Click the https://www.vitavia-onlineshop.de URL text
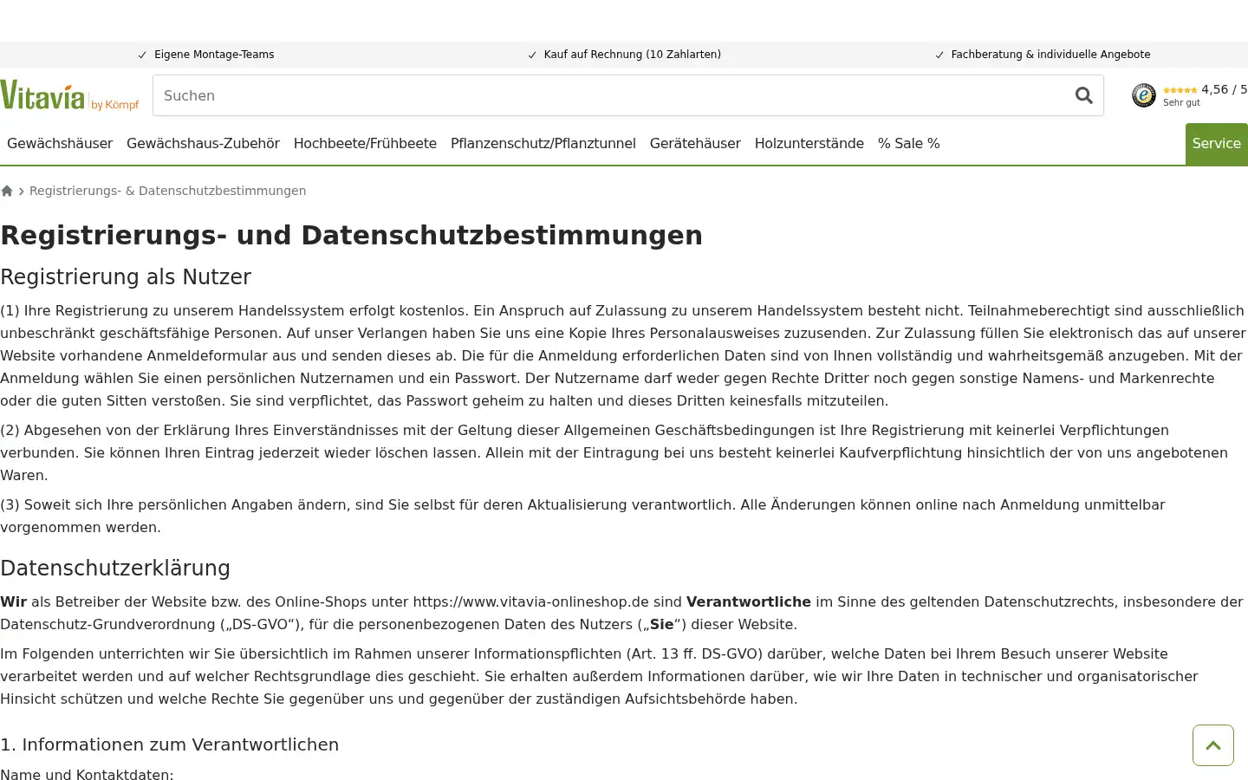The image size is (1248, 780). coord(530,601)
